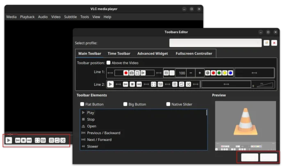
Task: Toggle playlist icon in the player bar
Action: 51,140
